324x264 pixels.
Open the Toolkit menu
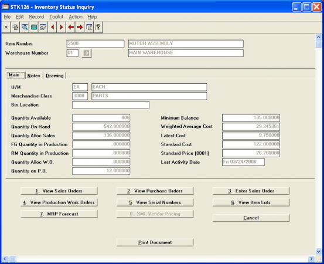click(x=56, y=17)
